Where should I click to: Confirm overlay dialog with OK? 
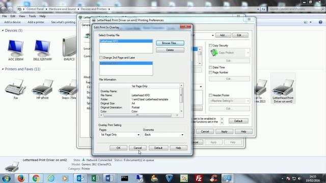click(118, 148)
